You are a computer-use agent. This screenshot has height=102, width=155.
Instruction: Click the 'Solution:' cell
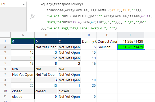point(107,47)
